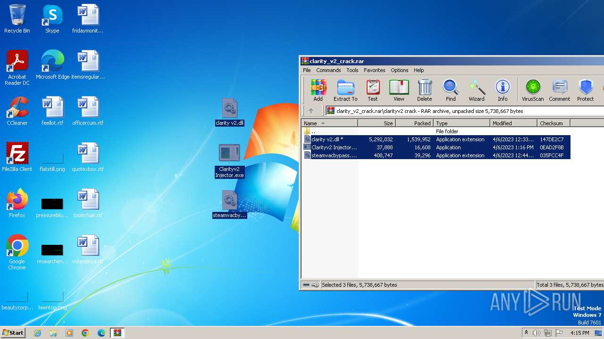Viewport: 604px width, 339px height.
Task: Select quotexbox.rtf file on desktop
Action: (88, 157)
